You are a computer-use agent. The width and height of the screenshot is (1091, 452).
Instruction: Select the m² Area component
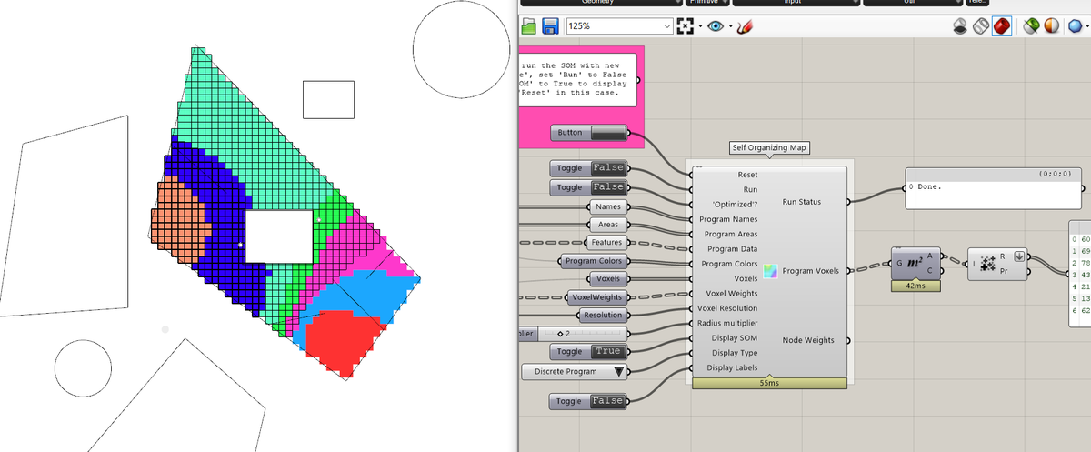tap(916, 264)
